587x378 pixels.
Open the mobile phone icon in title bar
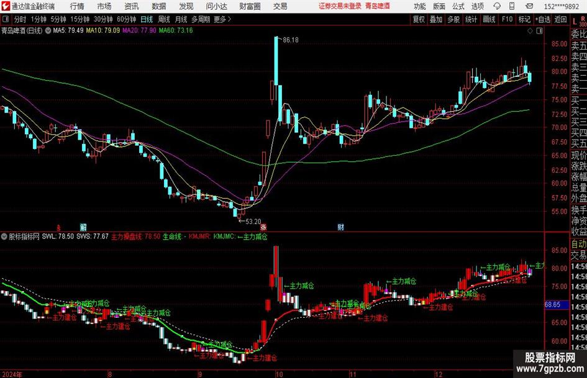tap(512, 6)
